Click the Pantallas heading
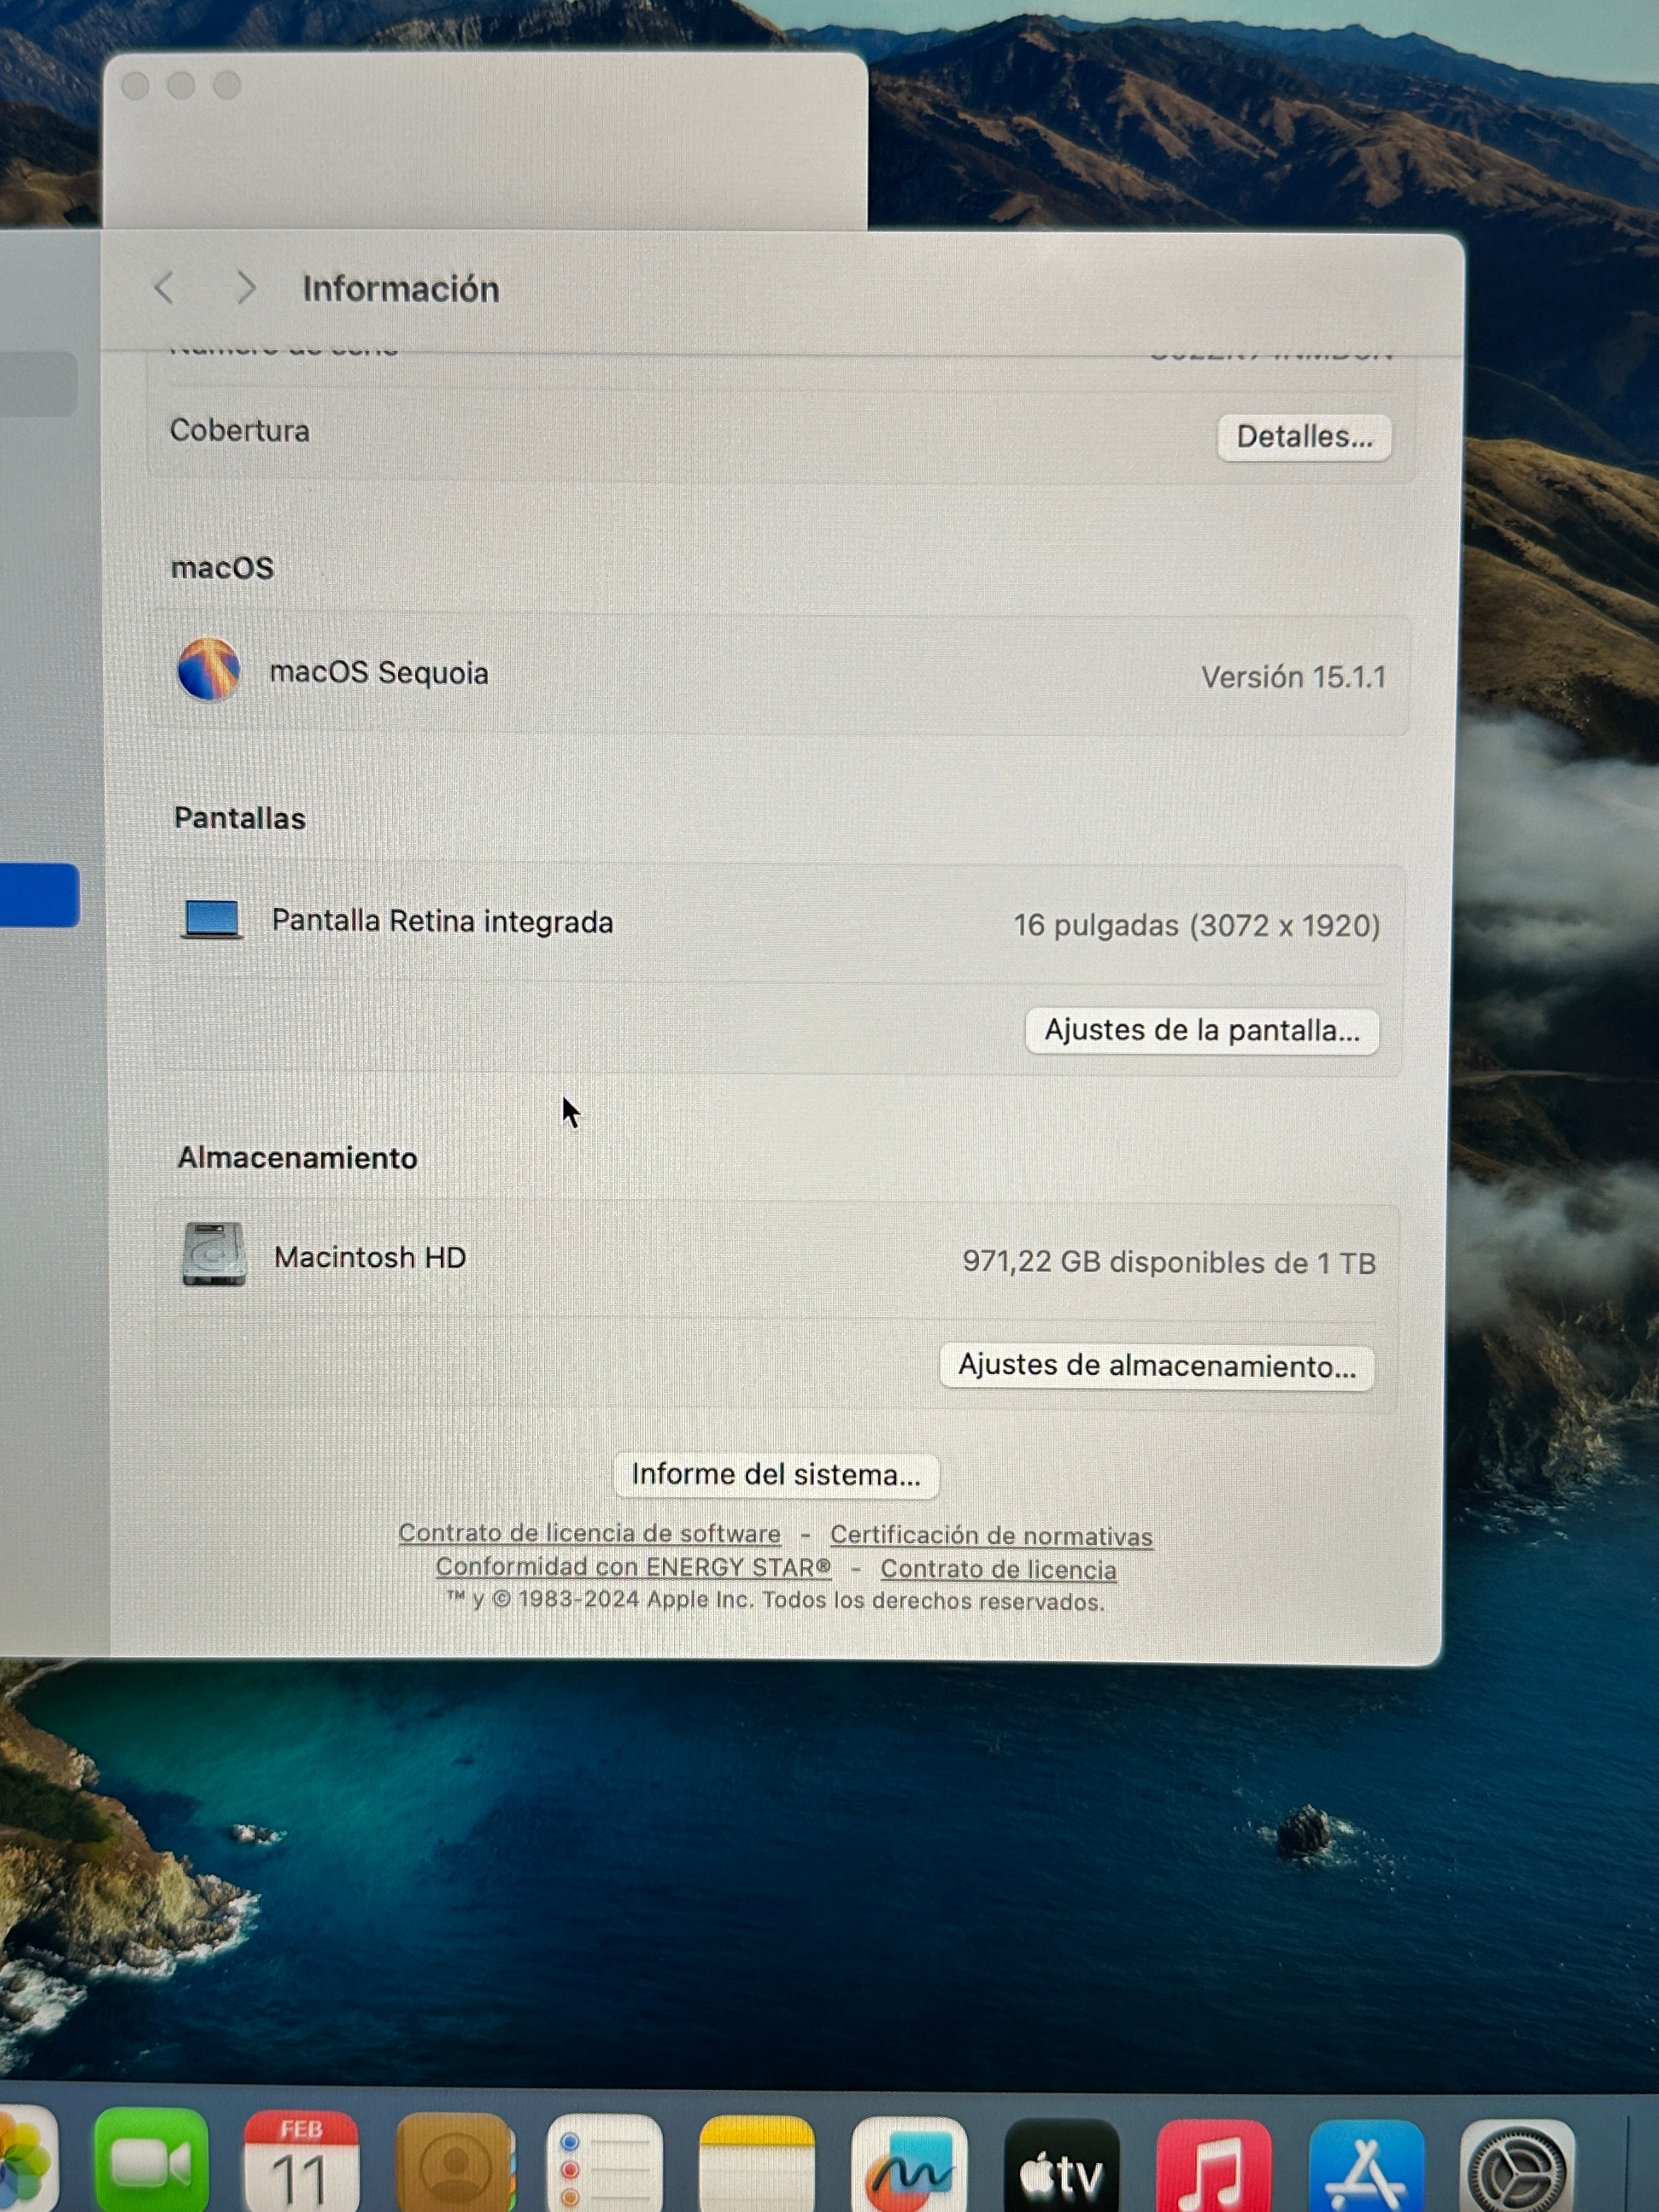This screenshot has height=2212, width=1659. click(x=240, y=818)
